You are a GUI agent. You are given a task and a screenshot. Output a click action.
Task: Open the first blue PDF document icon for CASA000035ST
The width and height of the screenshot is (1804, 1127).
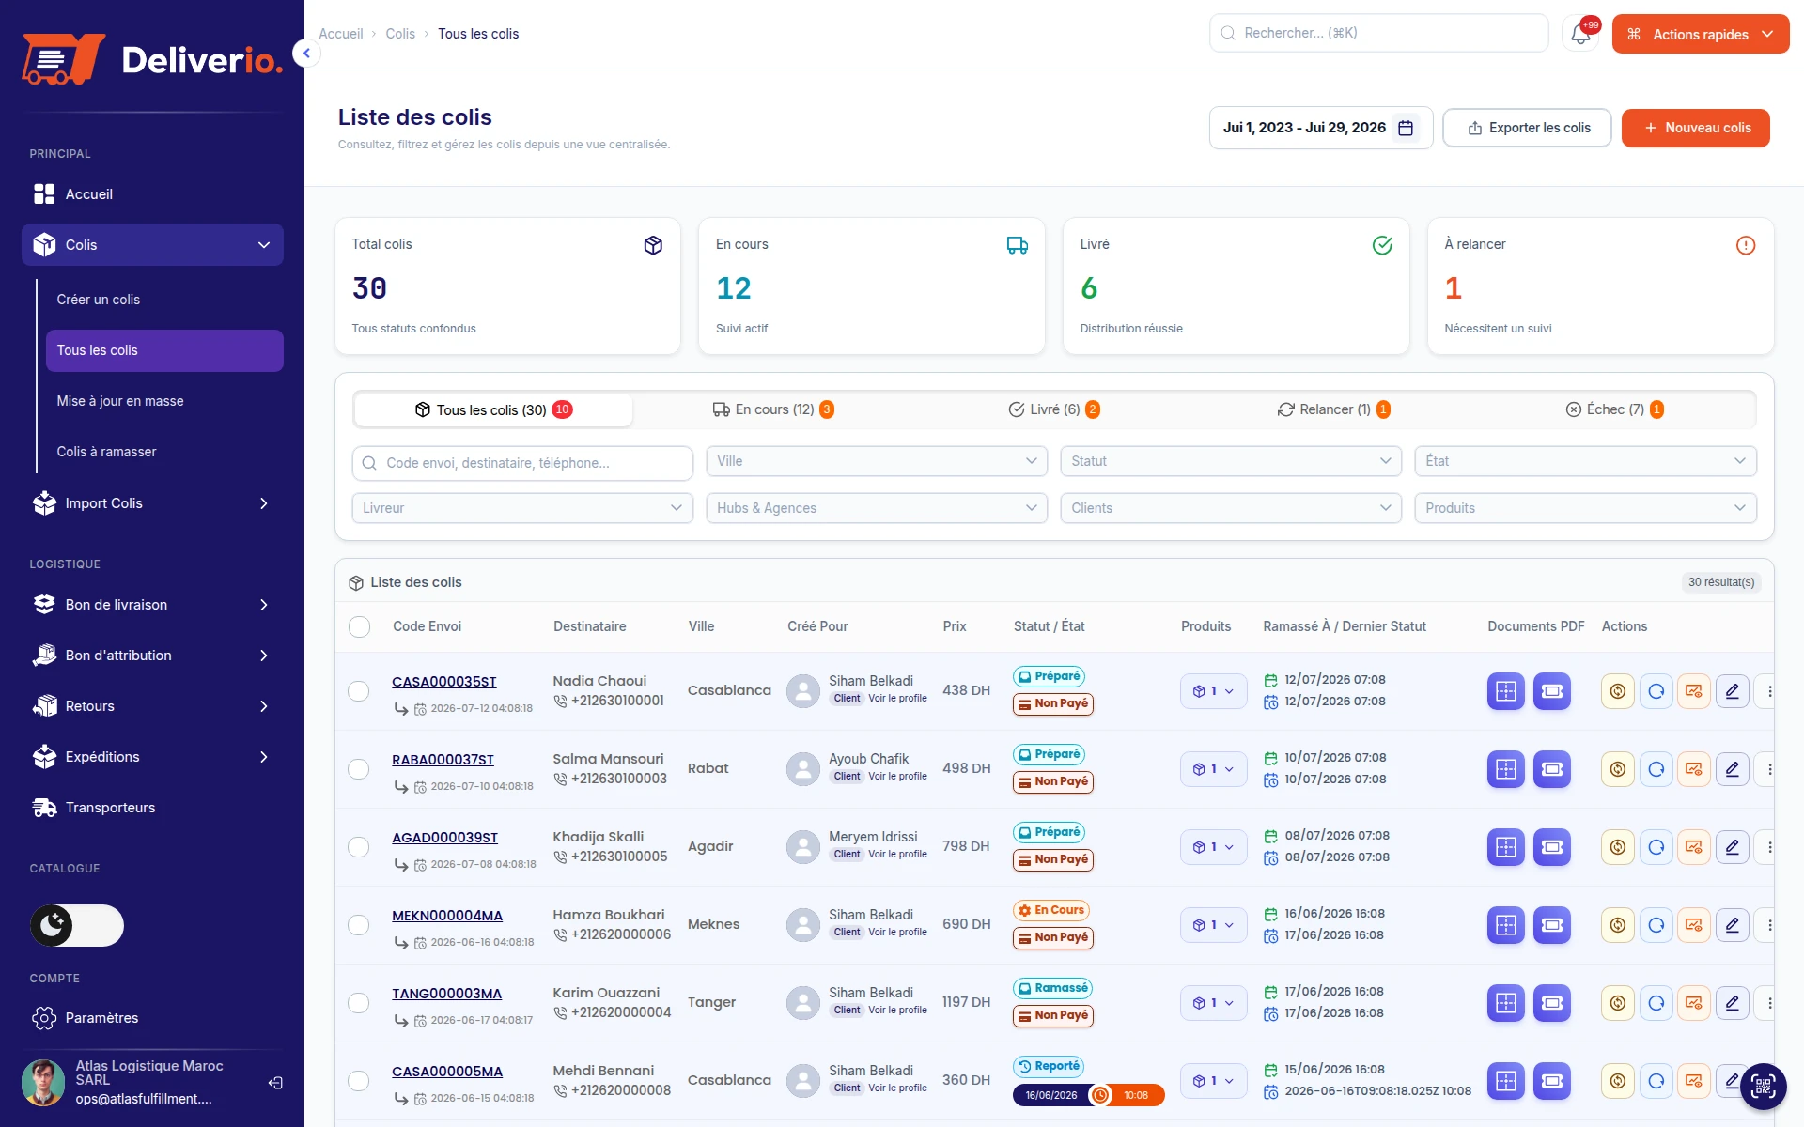[x=1506, y=691]
